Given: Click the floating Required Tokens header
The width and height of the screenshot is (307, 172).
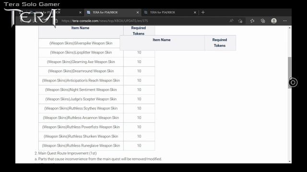Looking at the screenshot, I should tap(220, 43).
